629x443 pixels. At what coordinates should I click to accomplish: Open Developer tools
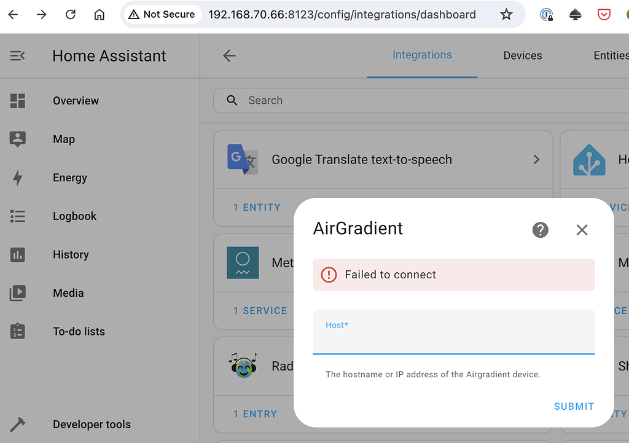(x=92, y=424)
